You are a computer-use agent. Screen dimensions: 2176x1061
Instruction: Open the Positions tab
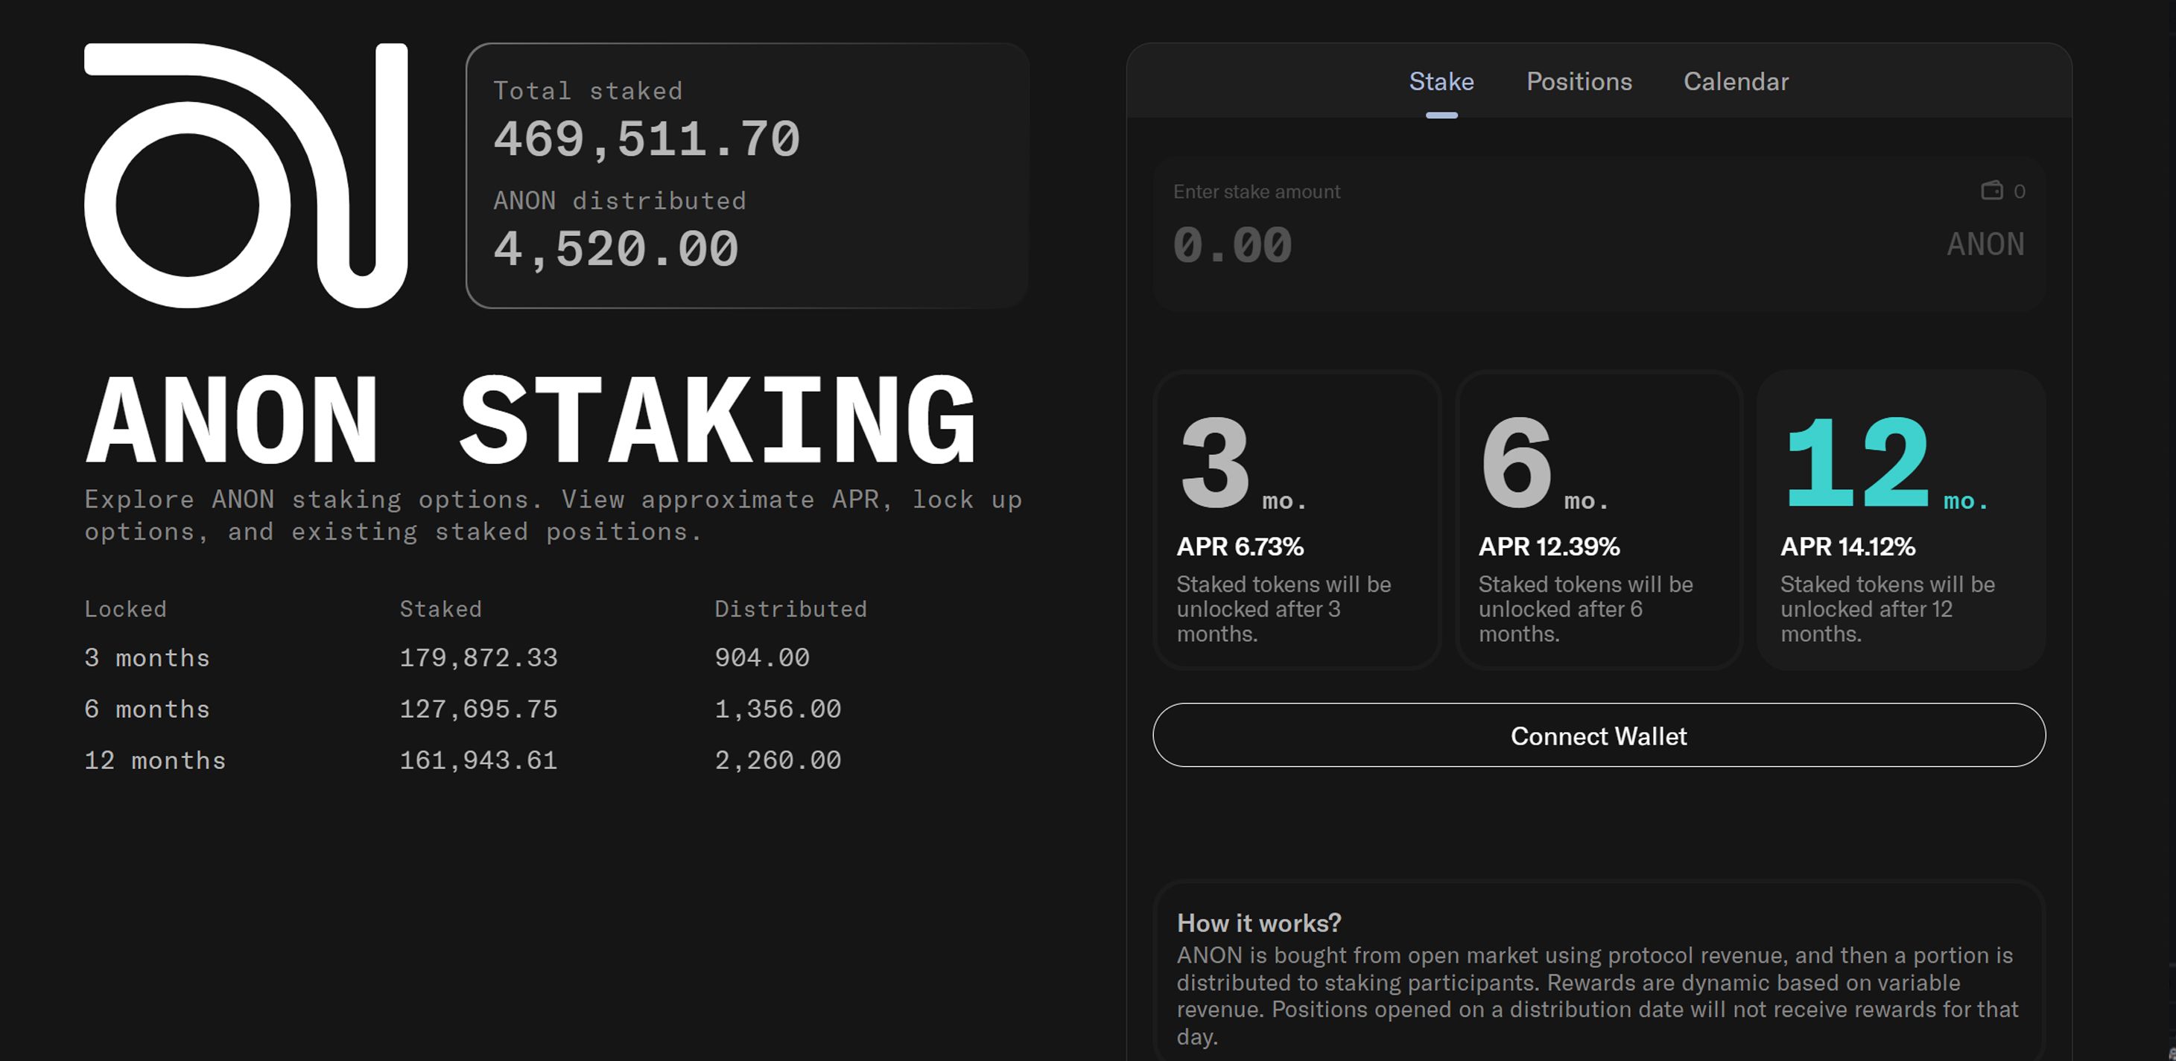coord(1579,82)
